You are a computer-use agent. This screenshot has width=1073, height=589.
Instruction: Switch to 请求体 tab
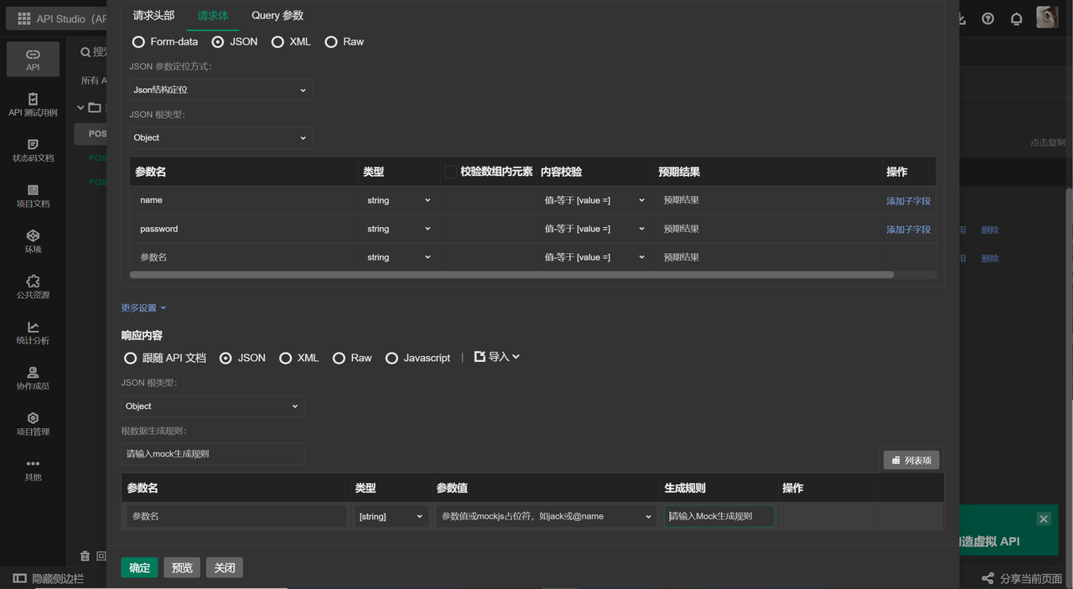[x=213, y=15]
